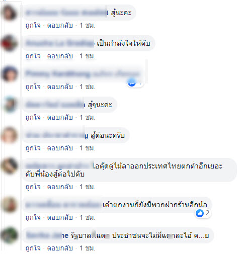Click ตอบกลับ under the คับพี่น้องสู้ต่อไปคับ comment
The image size is (244, 255).
pyautogui.click(x=60, y=187)
